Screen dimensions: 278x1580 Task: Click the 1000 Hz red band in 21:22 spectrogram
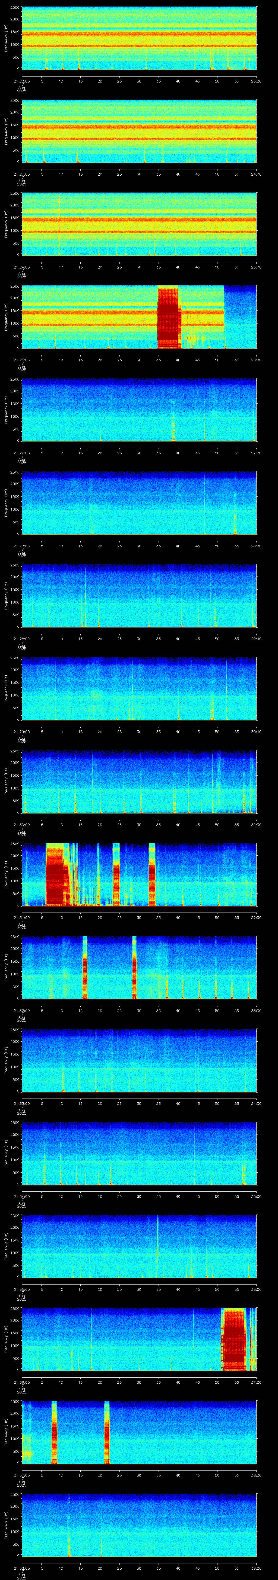[139, 45]
